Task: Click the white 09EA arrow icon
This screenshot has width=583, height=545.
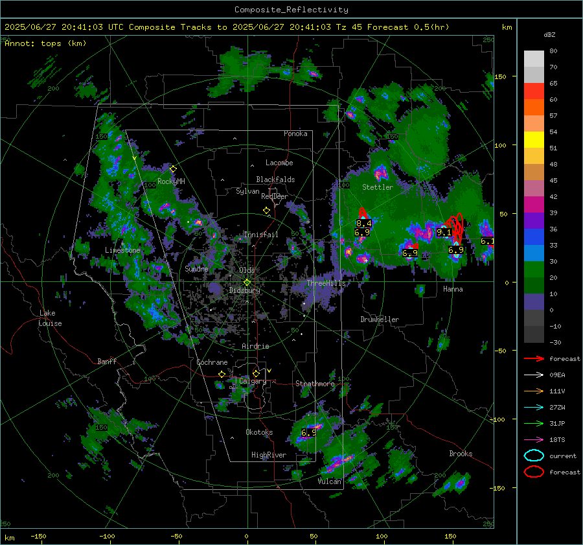Action: click(x=534, y=375)
